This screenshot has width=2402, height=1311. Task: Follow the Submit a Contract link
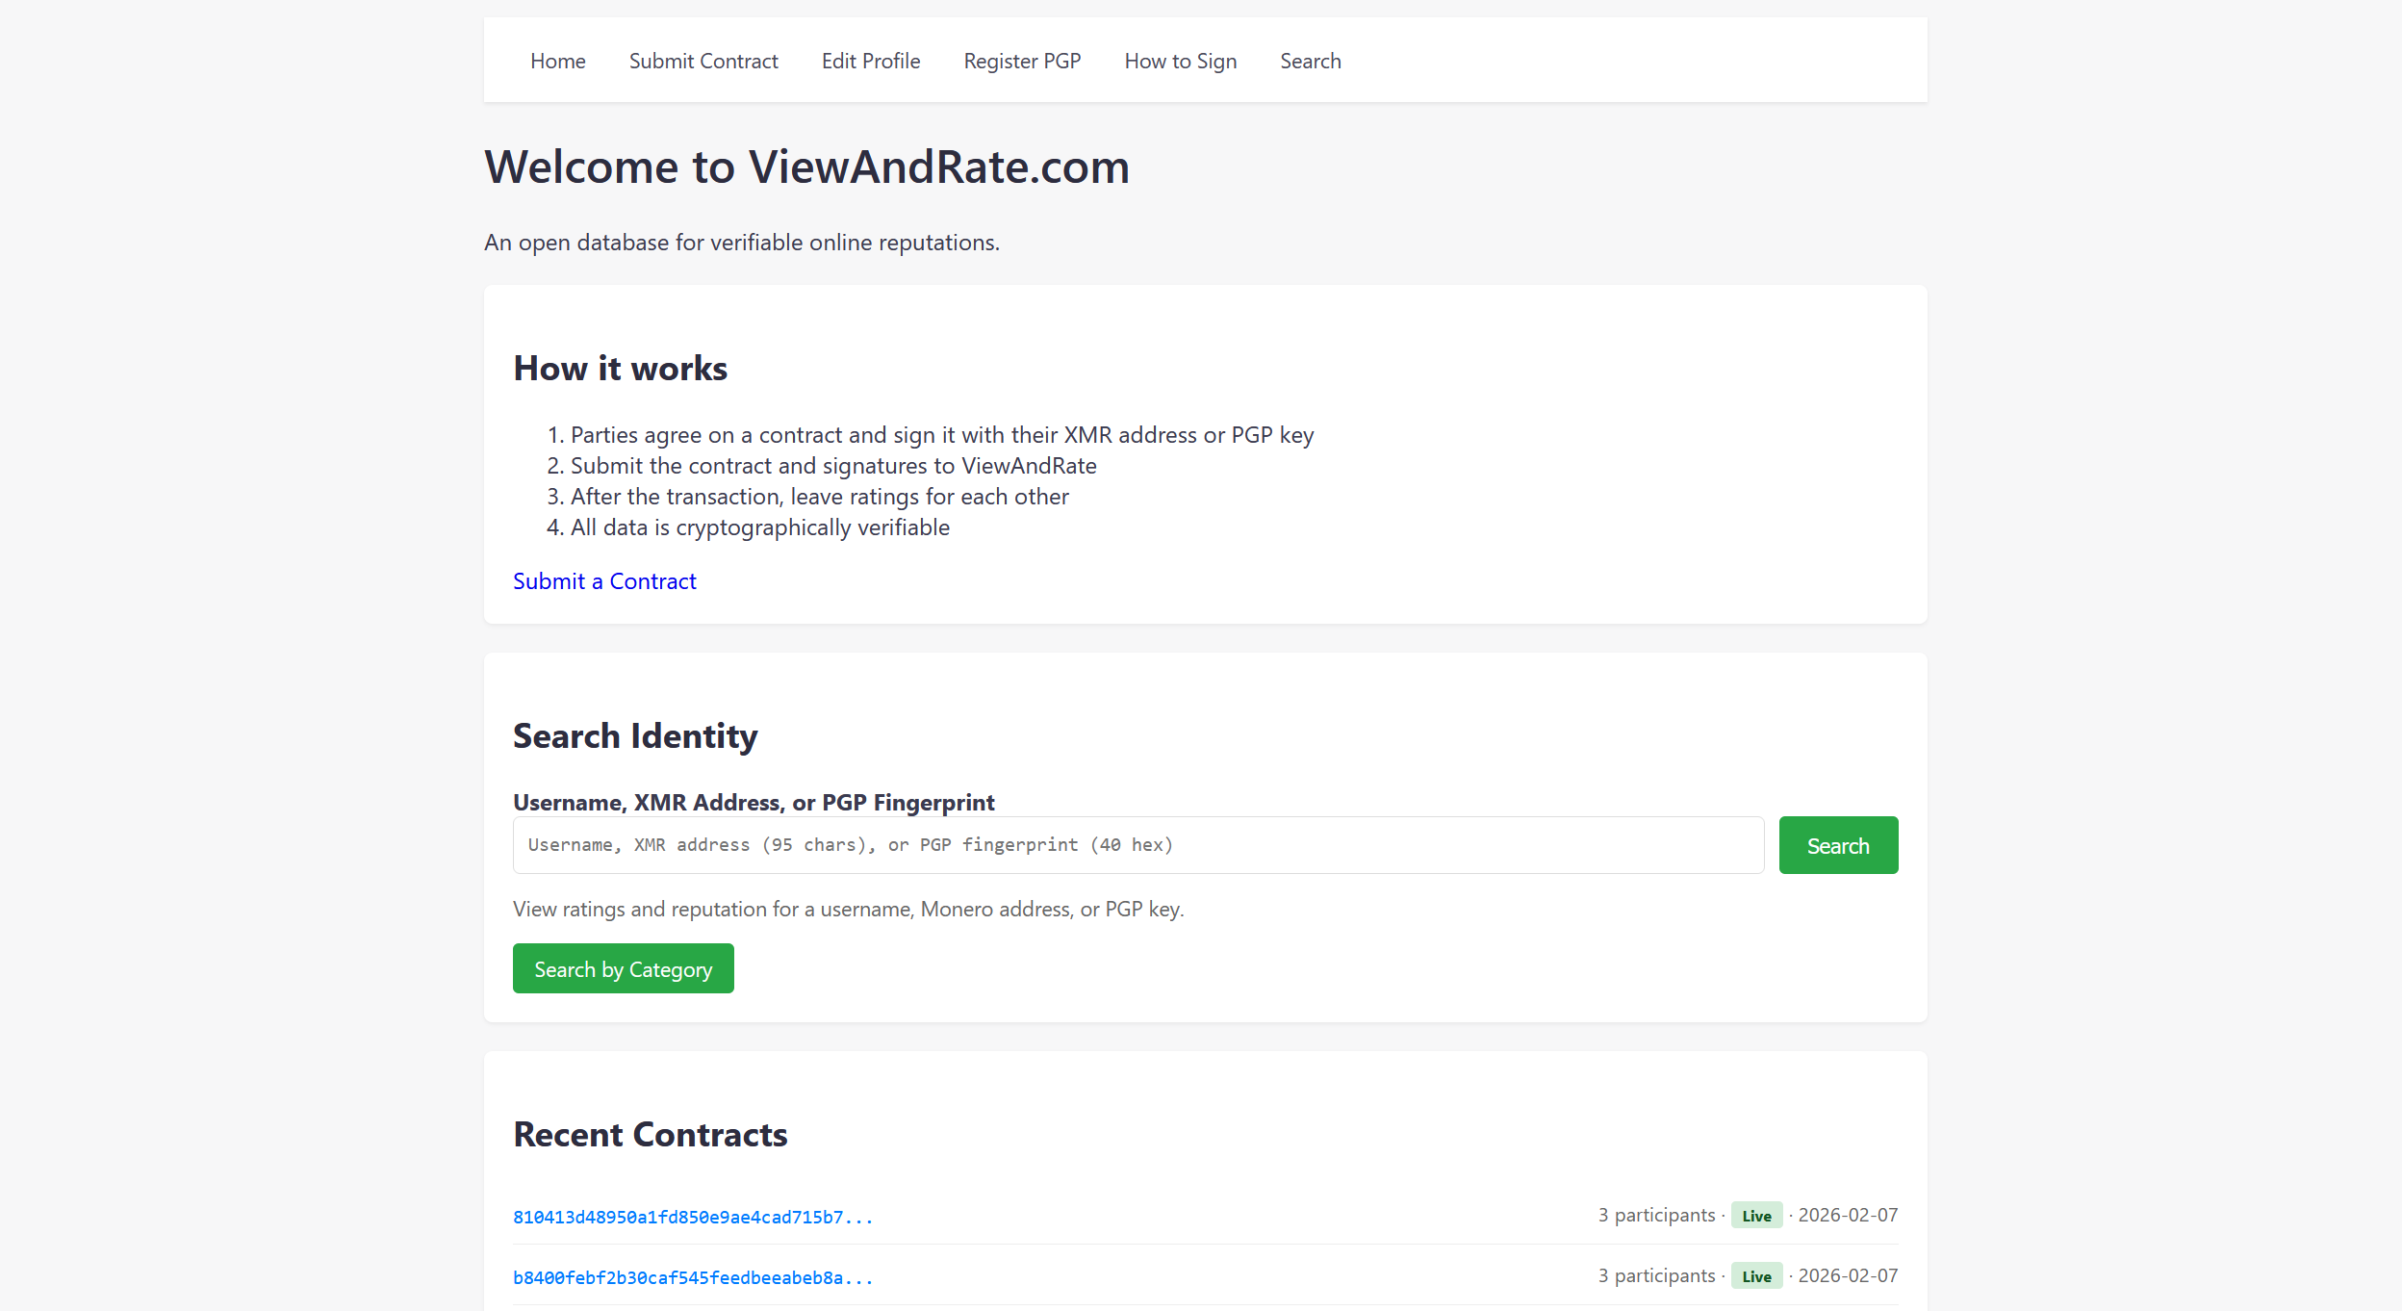(x=604, y=581)
